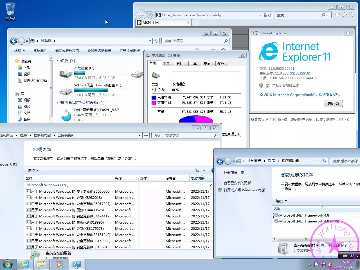Image resolution: width=360 pixels, height=270 pixels.
Task: Open the IE tools gear icon
Action: click(351, 15)
